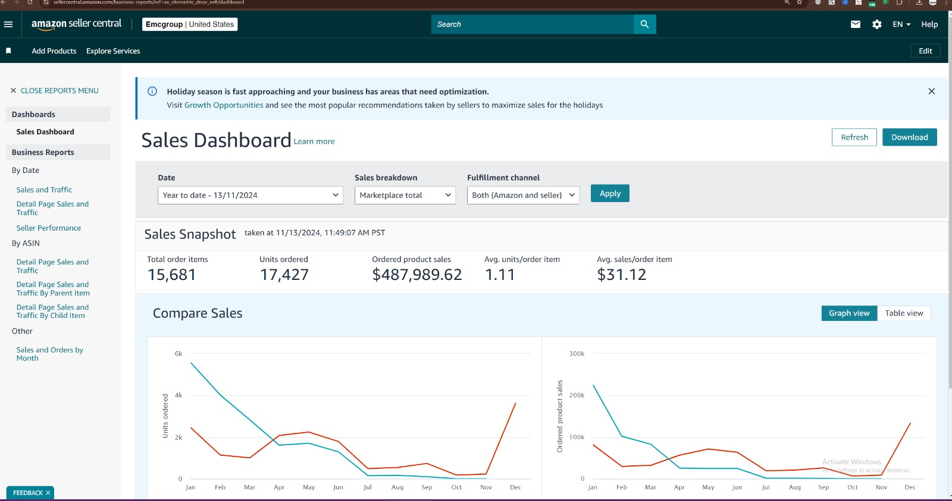Image resolution: width=952 pixels, height=501 pixels.
Task: Open Explore Services menu item
Action: coord(113,51)
